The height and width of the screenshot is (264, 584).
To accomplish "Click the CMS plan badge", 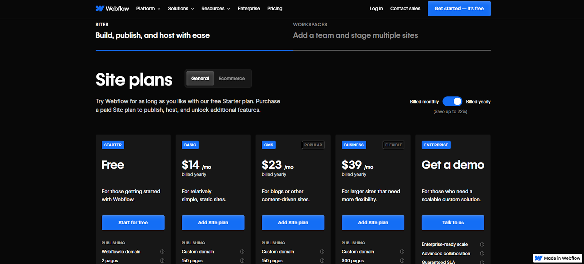I will tap(269, 145).
